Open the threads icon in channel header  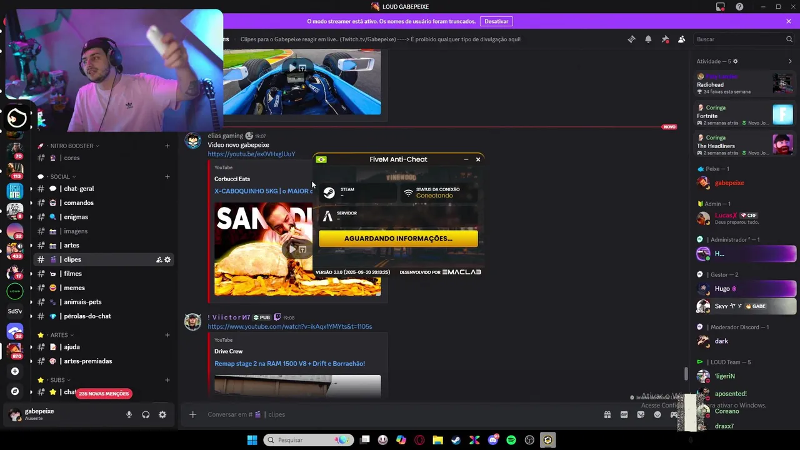(631, 39)
